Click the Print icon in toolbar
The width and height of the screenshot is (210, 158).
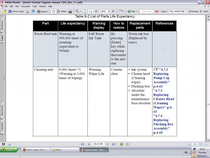[28, 12]
